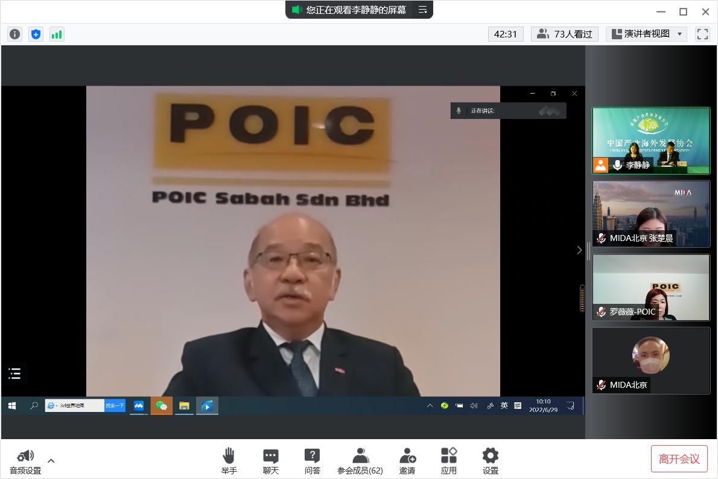Open the 聊天 chat panel
The height and width of the screenshot is (479, 718).
point(271,461)
